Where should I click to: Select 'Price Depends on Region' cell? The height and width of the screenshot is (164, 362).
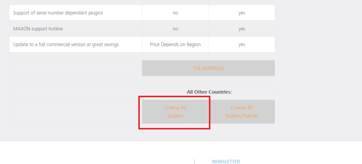[x=175, y=44]
